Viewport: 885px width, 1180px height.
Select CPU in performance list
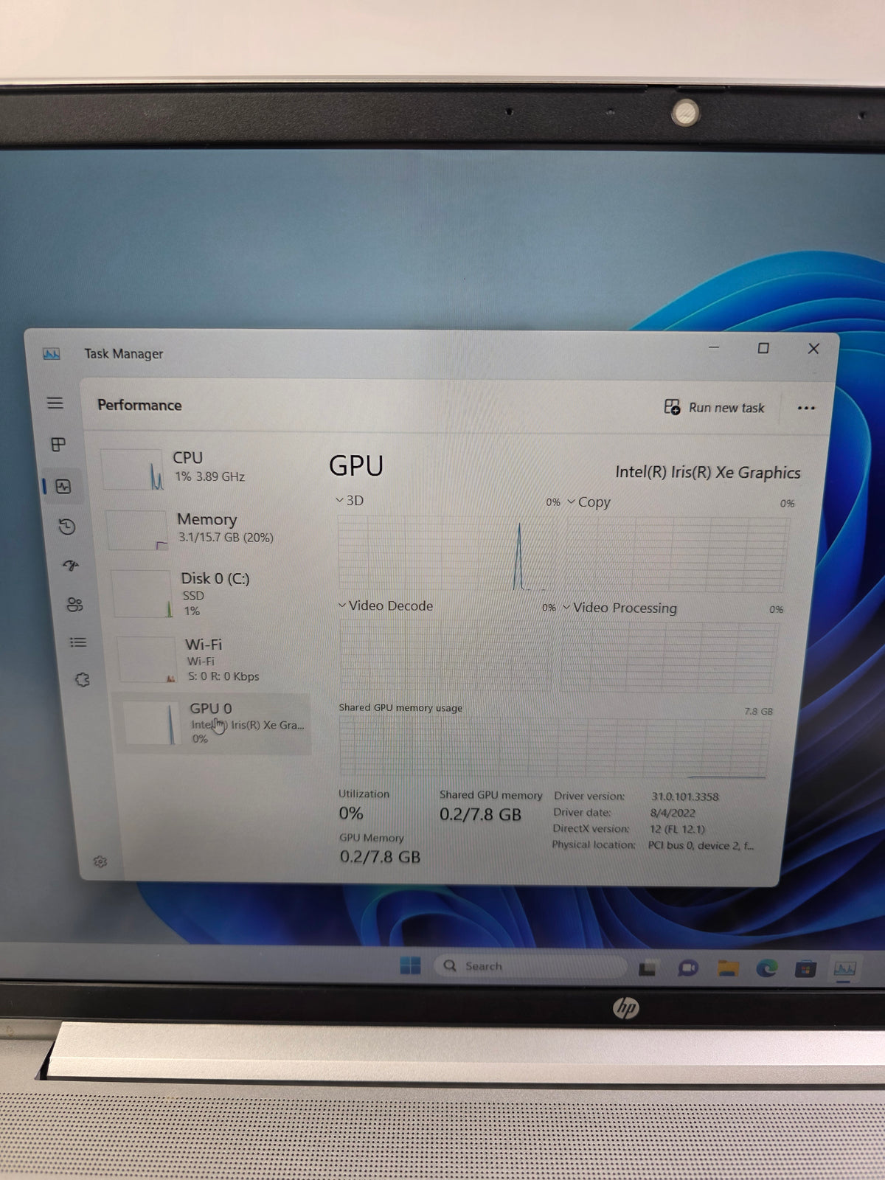click(202, 468)
